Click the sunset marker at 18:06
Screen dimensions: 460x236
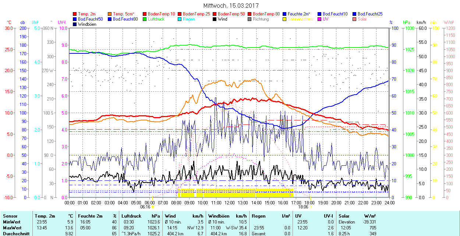[310, 208]
